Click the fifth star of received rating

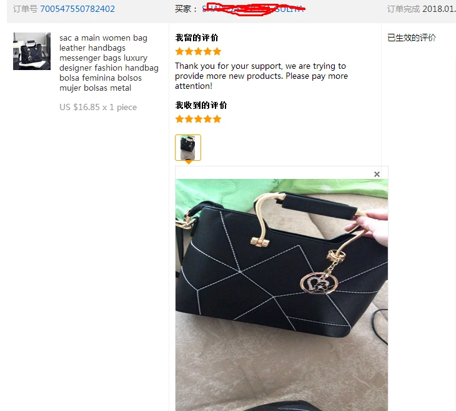click(217, 119)
